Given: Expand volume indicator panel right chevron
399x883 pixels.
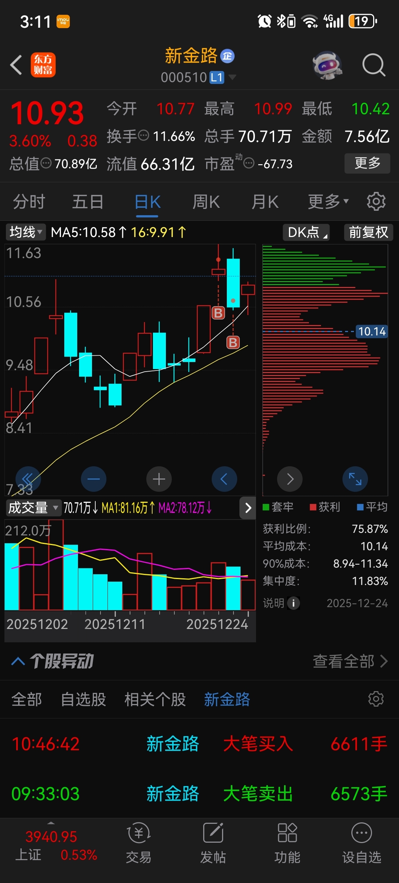Looking at the screenshot, I should tap(248, 508).
